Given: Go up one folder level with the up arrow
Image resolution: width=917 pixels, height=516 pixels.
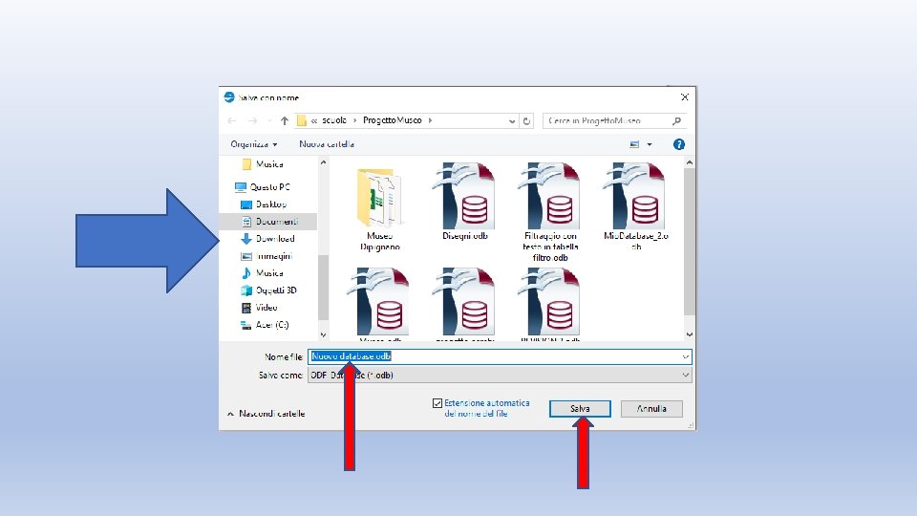Looking at the screenshot, I should 285,120.
